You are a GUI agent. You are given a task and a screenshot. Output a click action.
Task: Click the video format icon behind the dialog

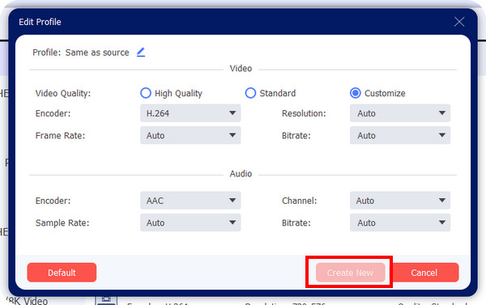[x=106, y=300]
